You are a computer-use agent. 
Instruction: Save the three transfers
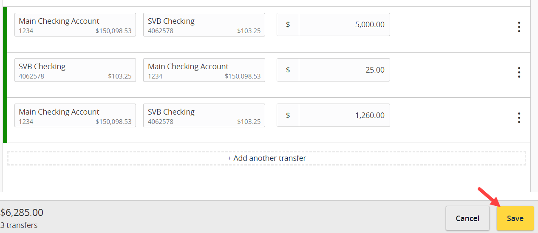tap(515, 218)
